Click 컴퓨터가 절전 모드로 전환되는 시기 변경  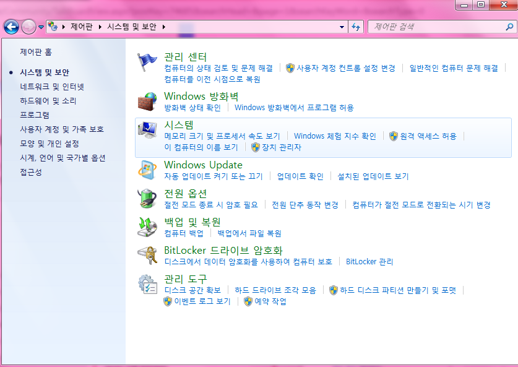coord(421,205)
